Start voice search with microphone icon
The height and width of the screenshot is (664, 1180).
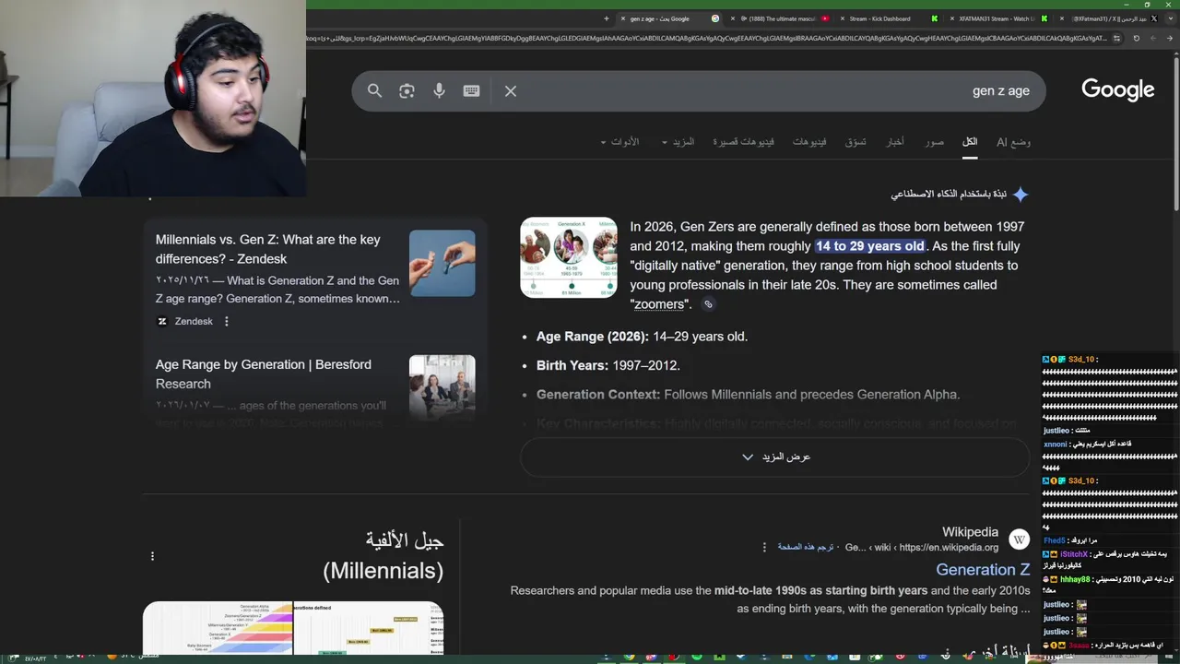(439, 90)
